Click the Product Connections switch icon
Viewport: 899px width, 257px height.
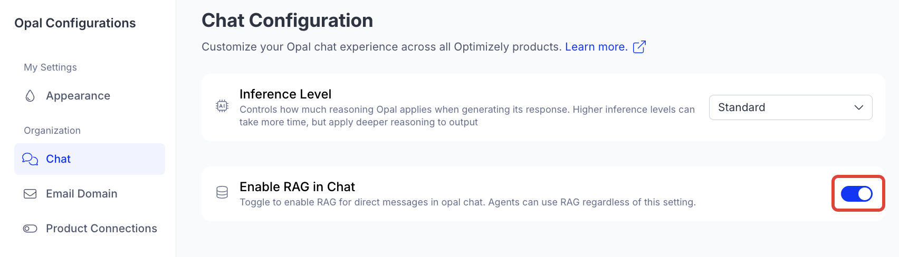click(x=30, y=229)
